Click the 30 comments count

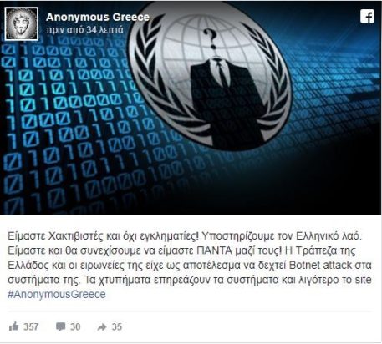[75, 326]
